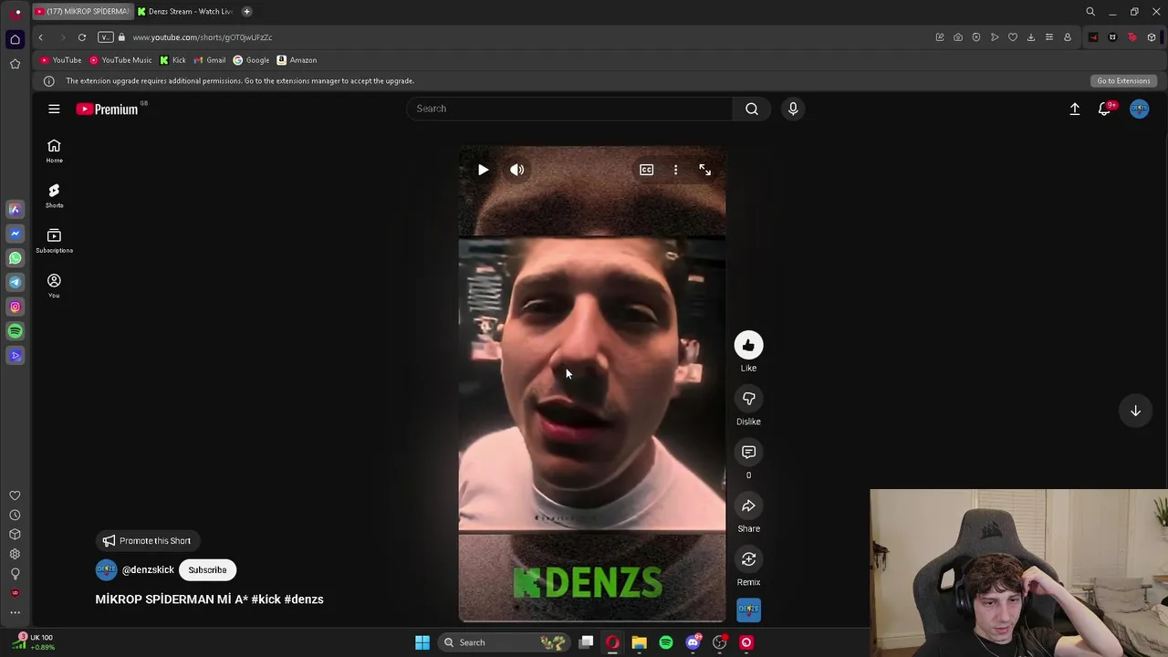
Task: Go to the next Short with down arrow
Action: [1135, 411]
